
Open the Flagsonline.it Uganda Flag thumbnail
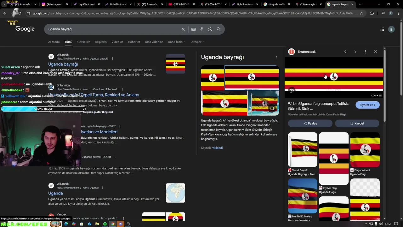point(365,149)
